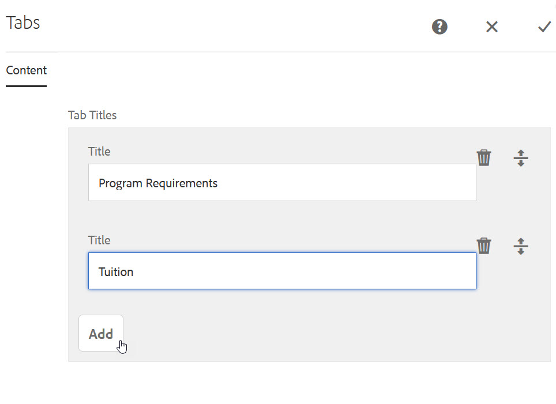
Task: Click the Tabs dialog heading
Action: tap(23, 22)
